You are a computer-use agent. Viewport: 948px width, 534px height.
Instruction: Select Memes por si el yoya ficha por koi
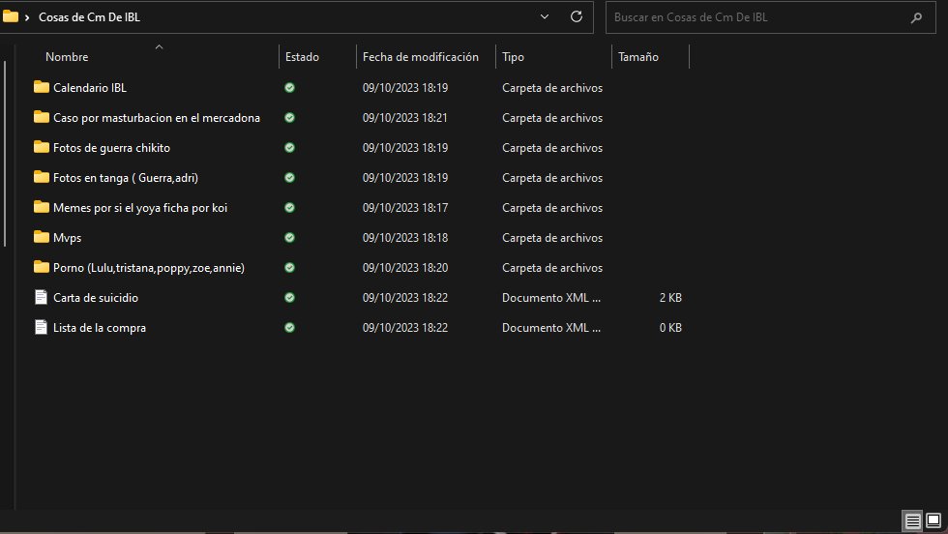tap(139, 208)
